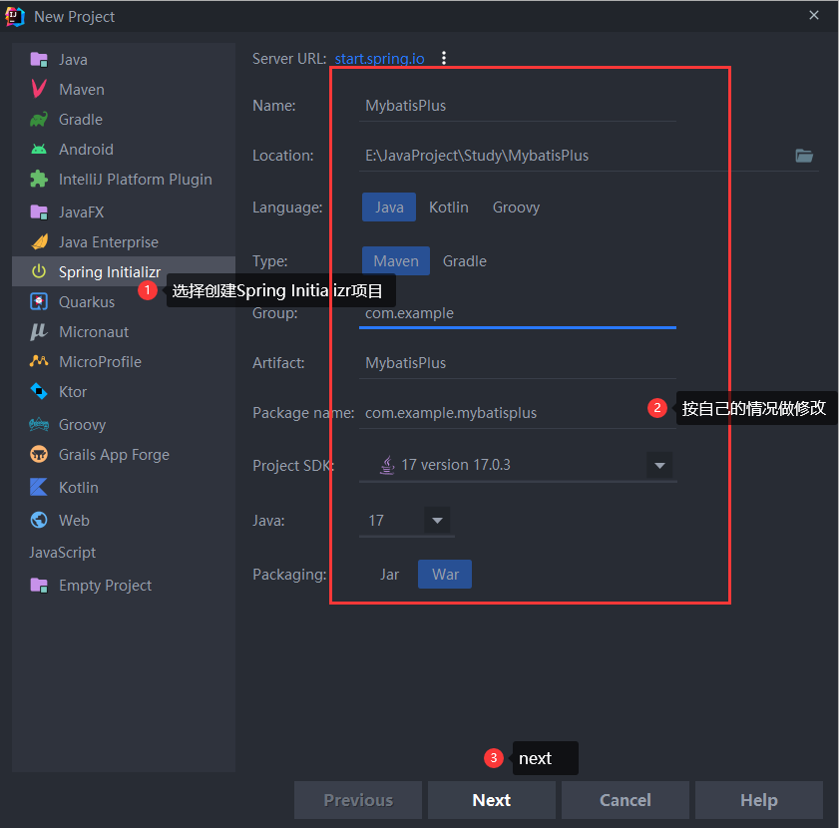The image size is (839, 828).
Task: Click the Groovy icon in sidebar
Action: coord(39,424)
